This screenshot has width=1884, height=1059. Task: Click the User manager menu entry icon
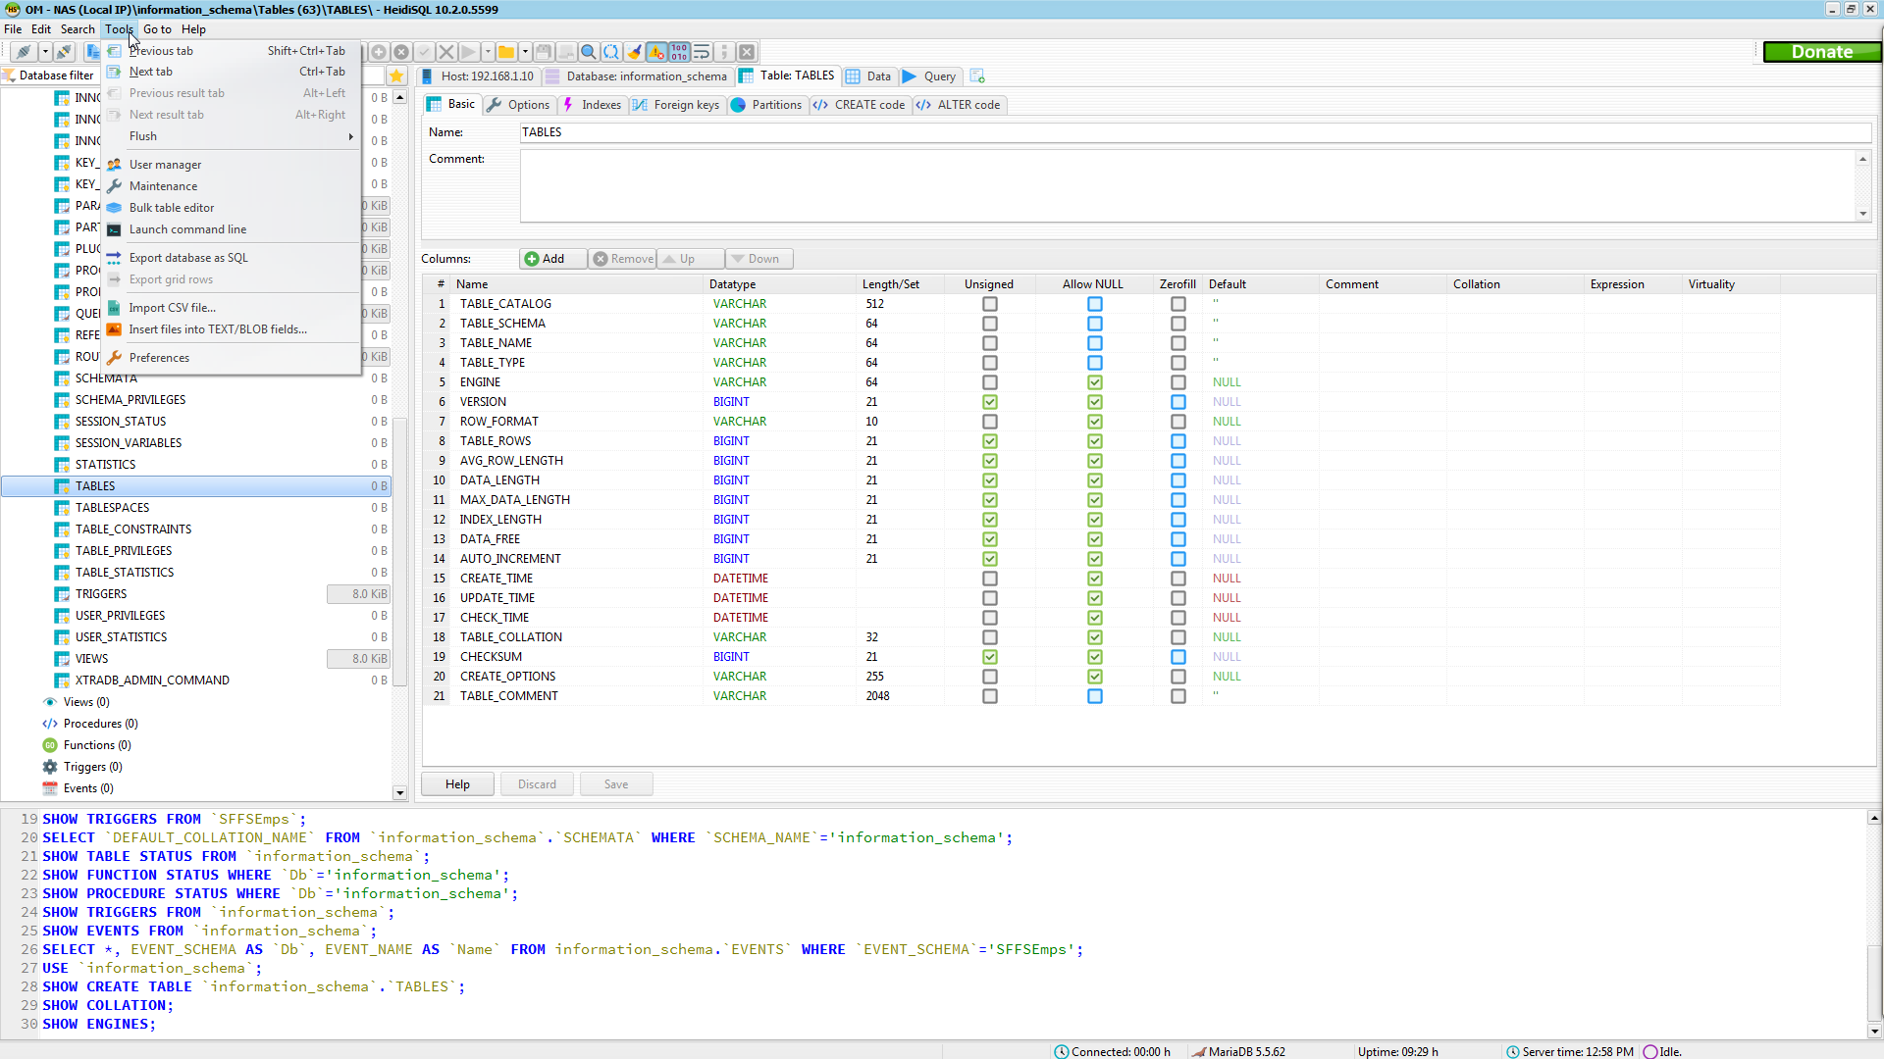[115, 165]
